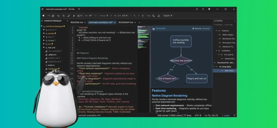Open the Export dropdown

tap(168, 16)
